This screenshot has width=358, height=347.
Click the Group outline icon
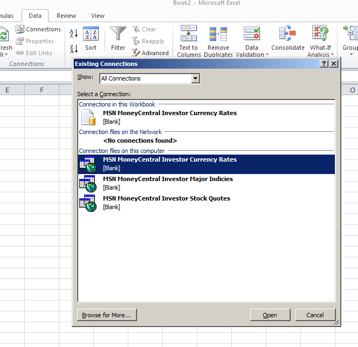350,34
